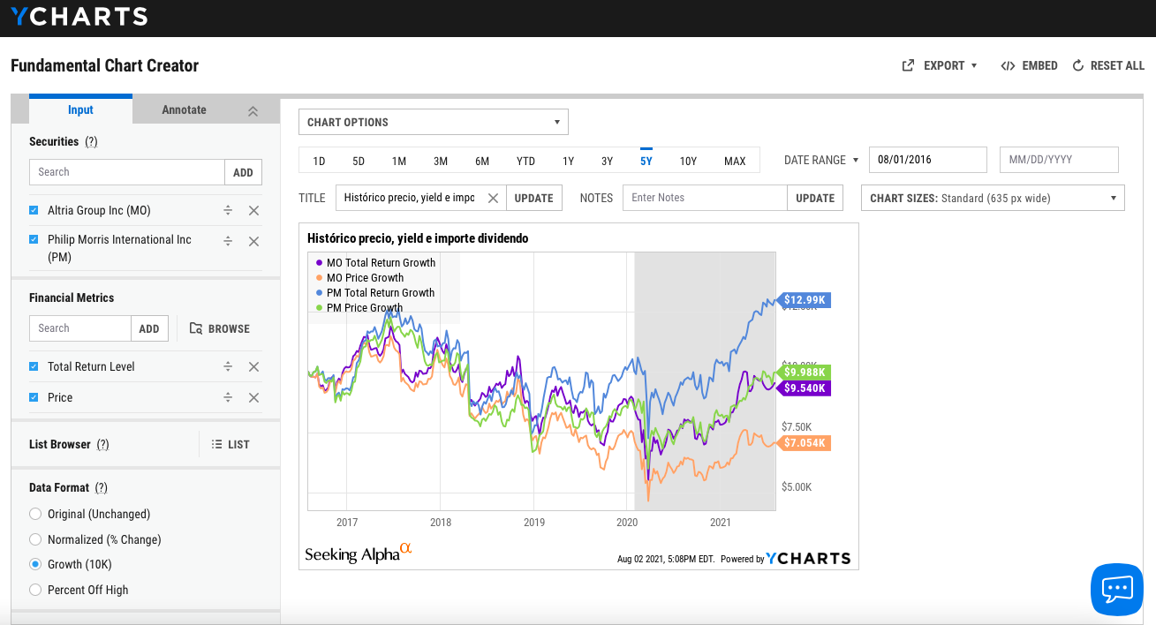Viewport: 1156px width, 625px height.
Task: Open the Export dropdown menu
Action: (940, 65)
